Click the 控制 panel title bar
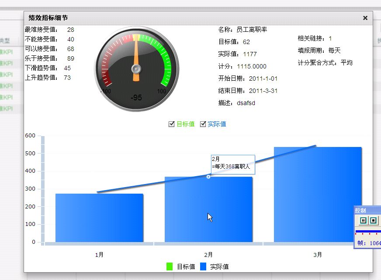 [x=367, y=210]
